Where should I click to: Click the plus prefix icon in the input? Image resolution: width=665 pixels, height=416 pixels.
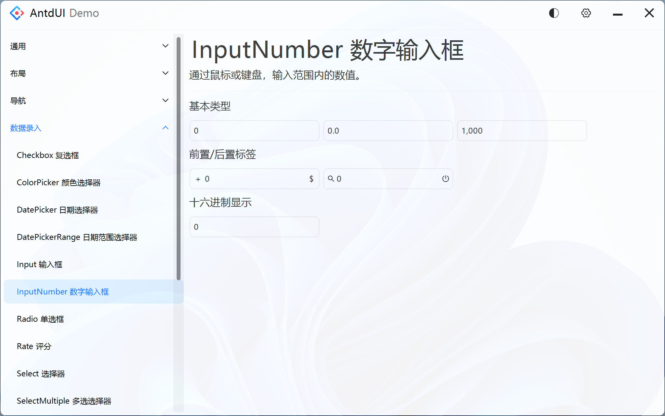click(x=198, y=179)
